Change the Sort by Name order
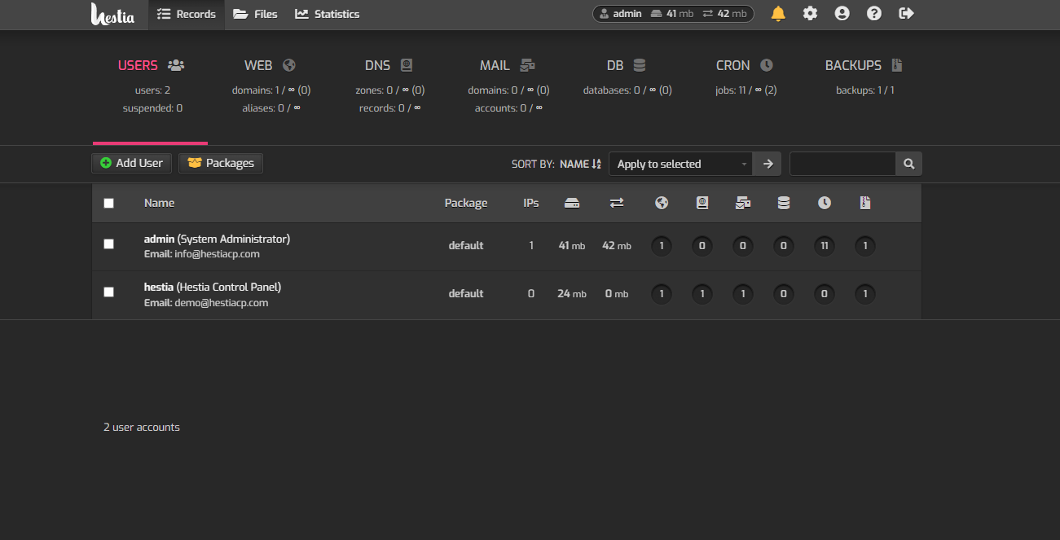Image resolution: width=1060 pixels, height=540 pixels. [x=579, y=164]
